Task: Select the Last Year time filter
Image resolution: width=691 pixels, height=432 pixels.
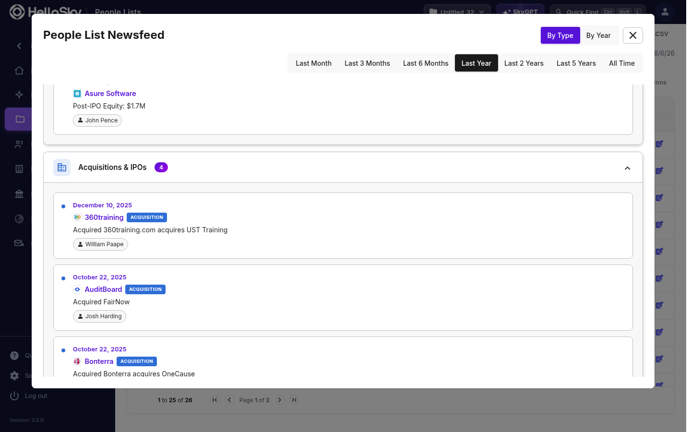Action: click(x=476, y=63)
